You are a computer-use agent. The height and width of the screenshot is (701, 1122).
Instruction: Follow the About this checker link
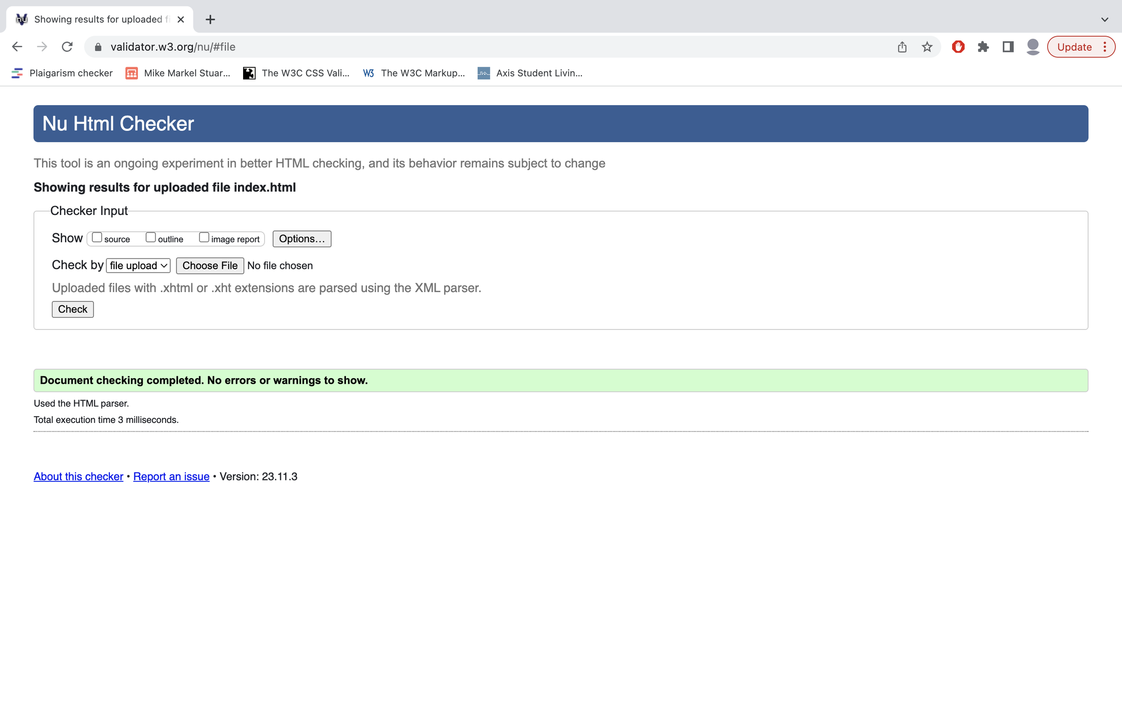[78, 476]
